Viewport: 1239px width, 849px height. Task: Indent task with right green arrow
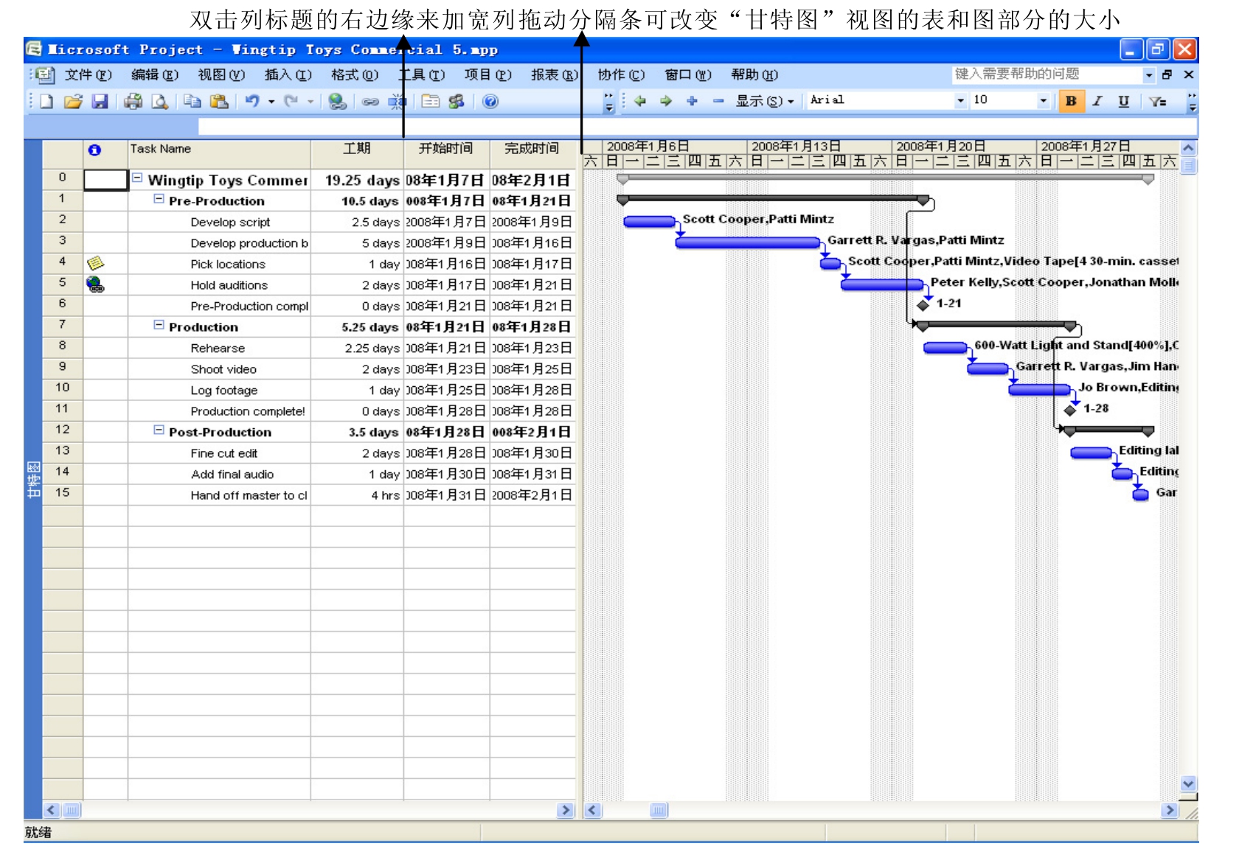tap(665, 101)
